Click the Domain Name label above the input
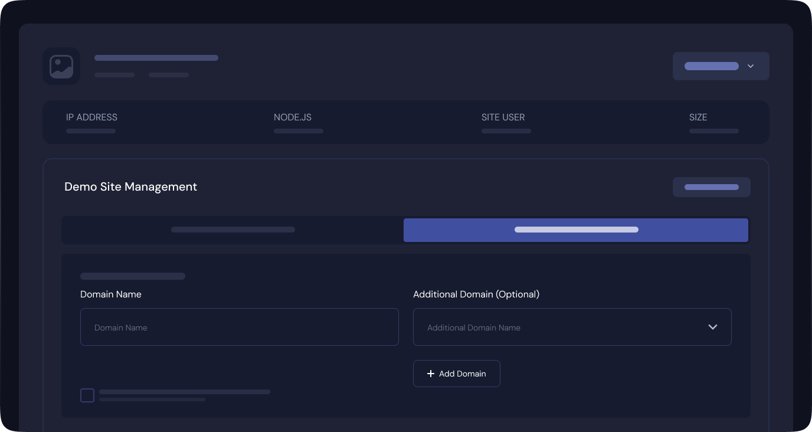 110,294
